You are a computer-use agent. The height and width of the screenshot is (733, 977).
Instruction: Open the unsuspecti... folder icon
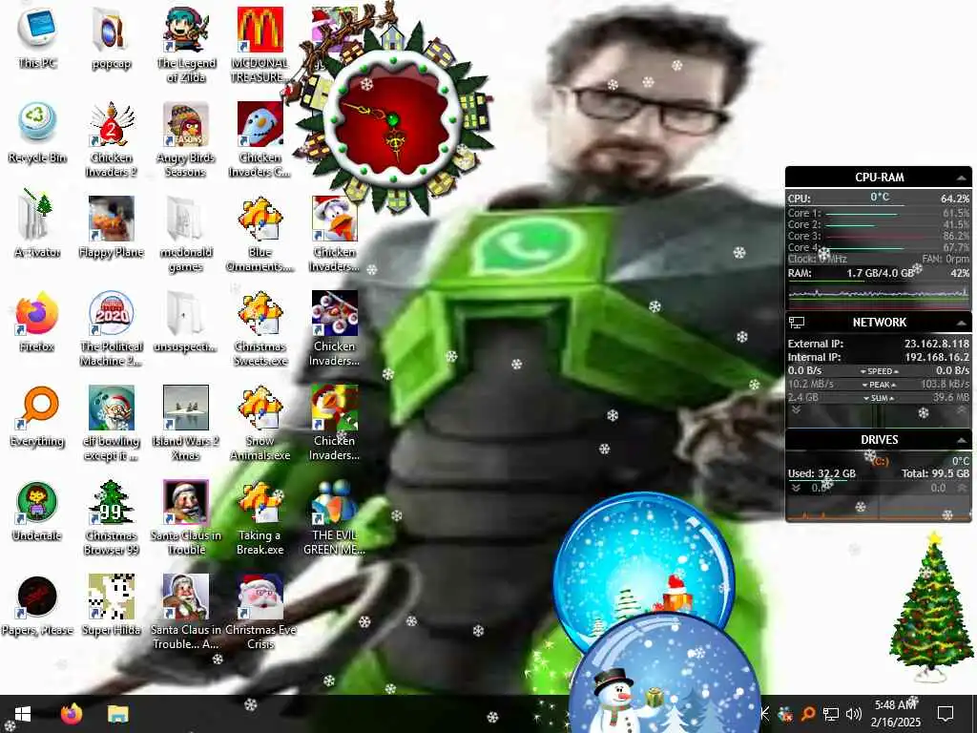coord(186,321)
